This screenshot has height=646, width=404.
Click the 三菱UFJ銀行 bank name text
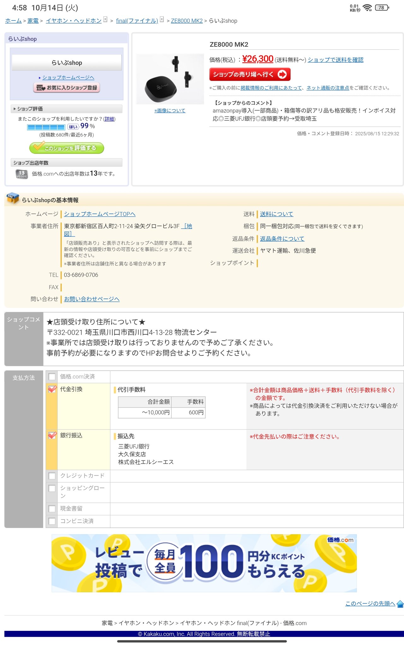134,446
